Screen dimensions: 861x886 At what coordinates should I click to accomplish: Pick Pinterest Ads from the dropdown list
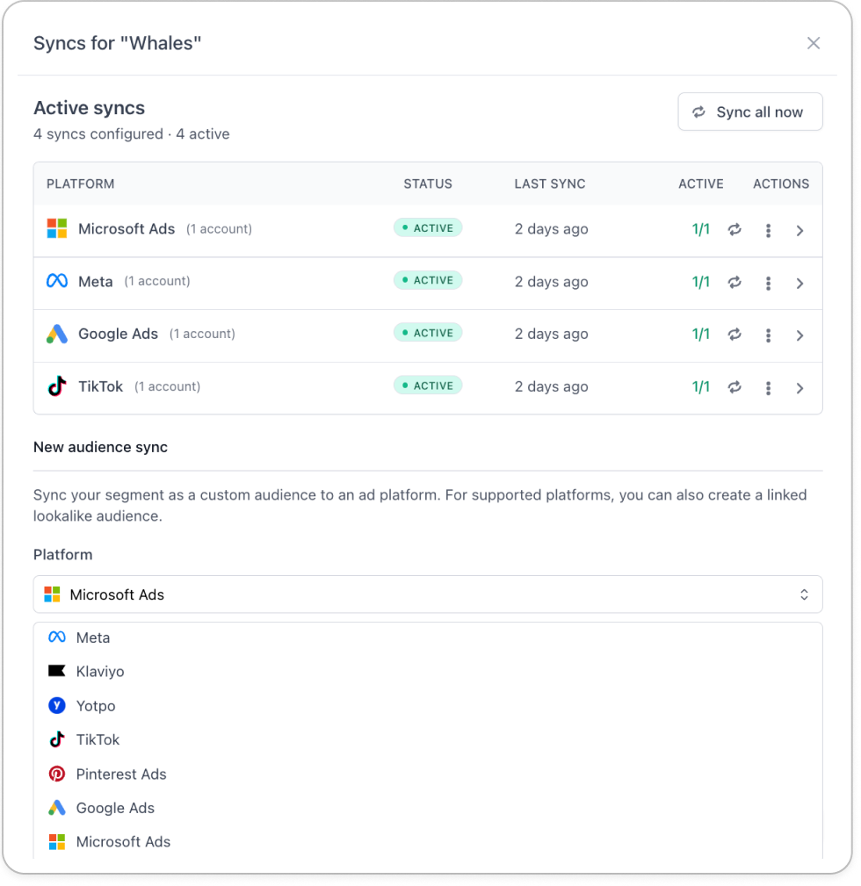coord(427,774)
